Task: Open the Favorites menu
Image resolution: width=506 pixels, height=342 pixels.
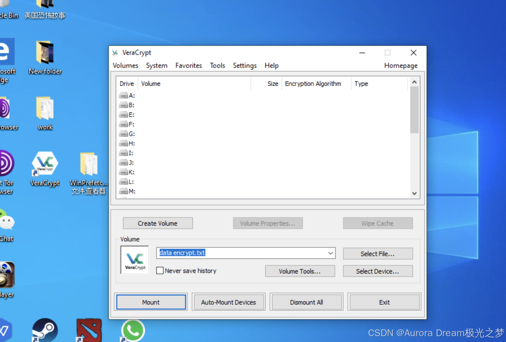Action: click(x=189, y=66)
